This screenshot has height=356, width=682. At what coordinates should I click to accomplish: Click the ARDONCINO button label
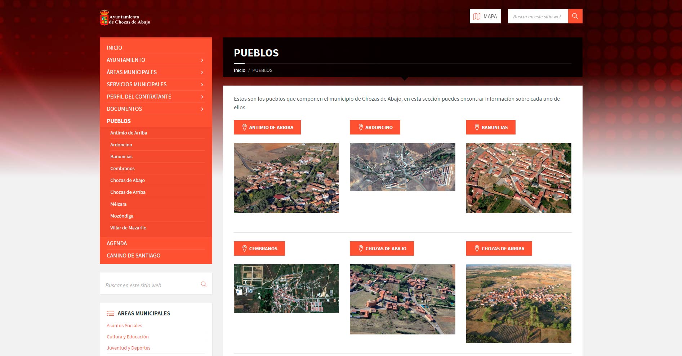pos(379,127)
